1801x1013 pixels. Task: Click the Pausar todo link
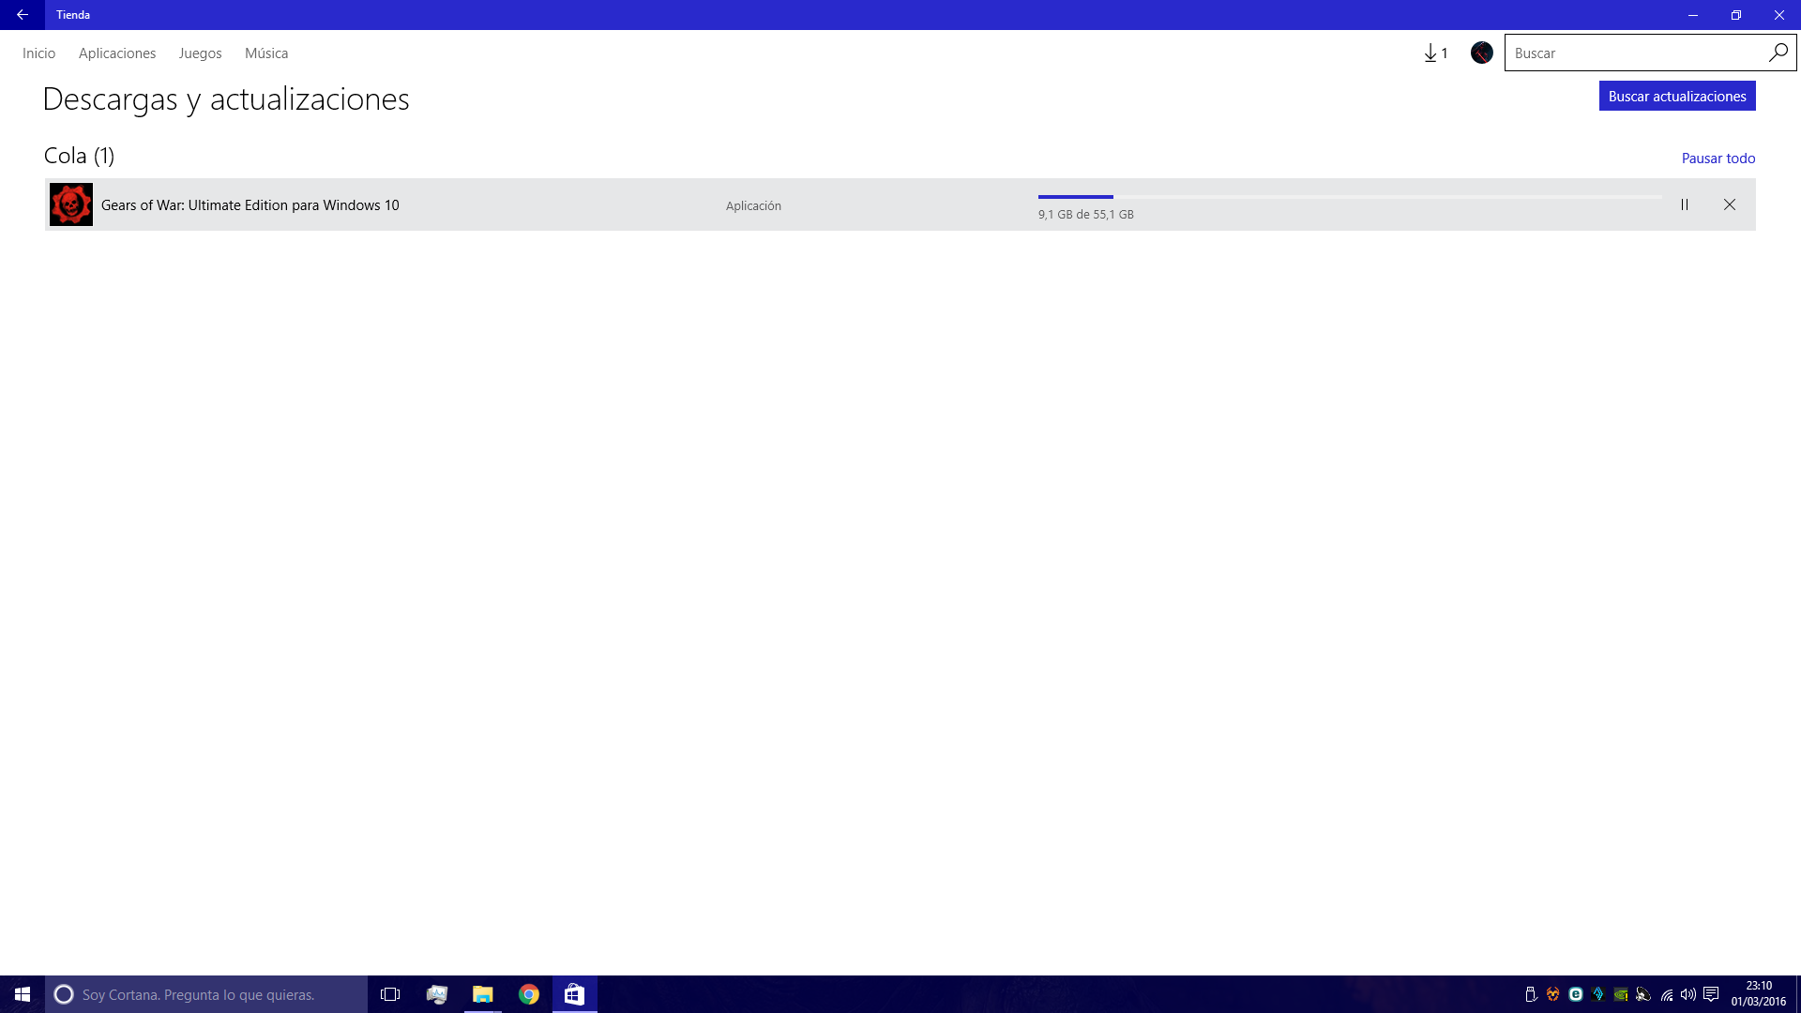1718,159
